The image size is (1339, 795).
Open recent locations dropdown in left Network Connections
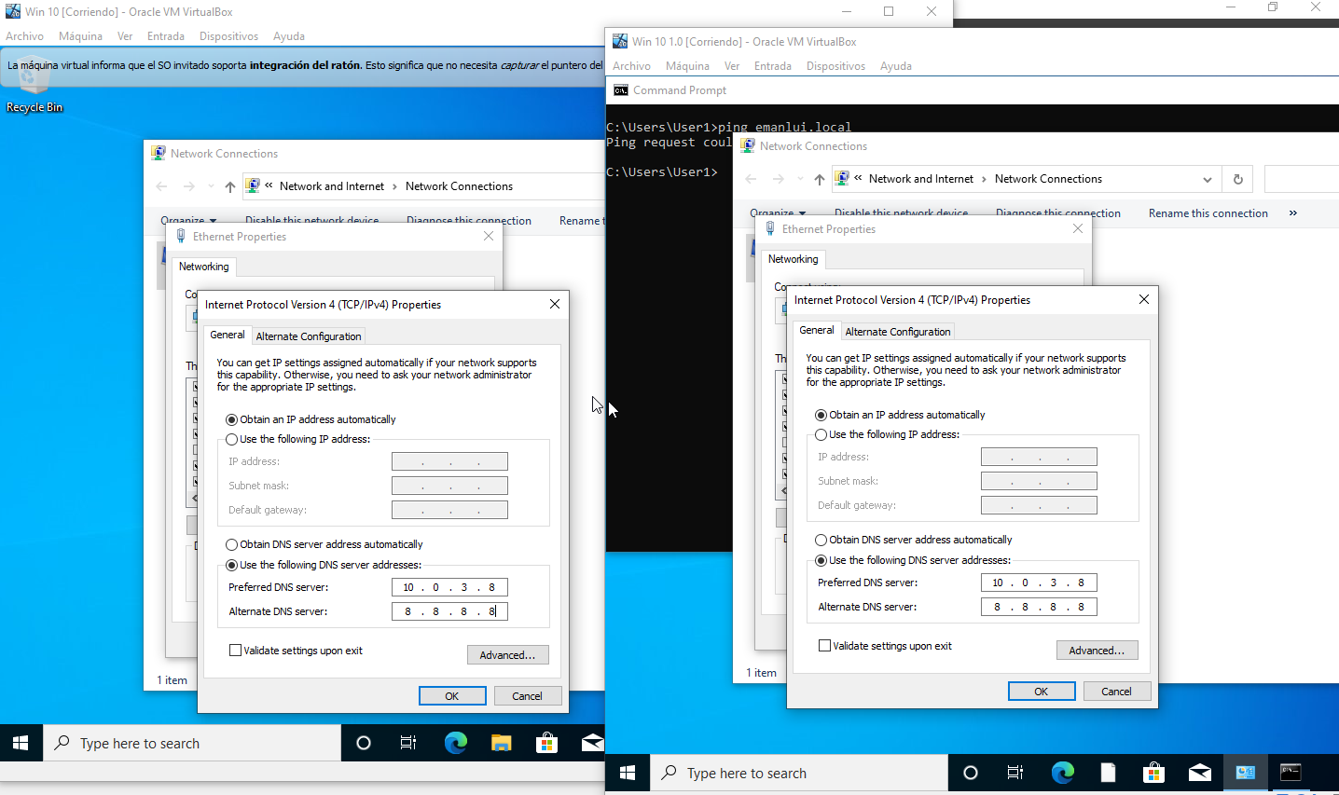point(212,186)
